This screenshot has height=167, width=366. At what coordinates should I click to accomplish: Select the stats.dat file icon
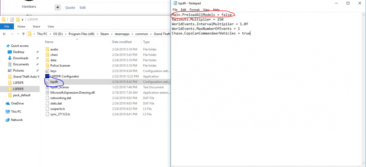pos(47,103)
